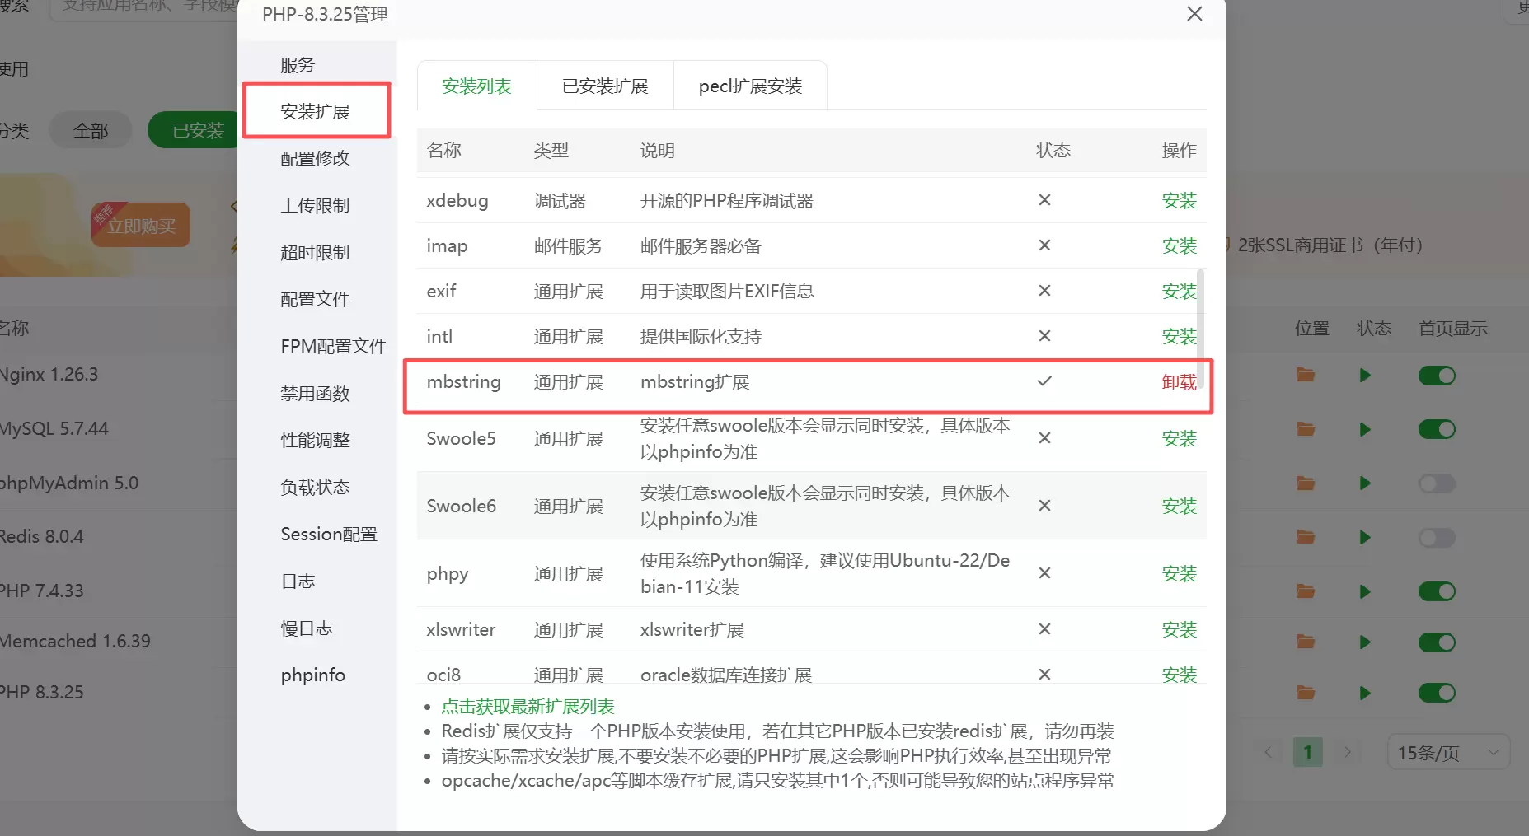Click the extension list vertical scrollbar
The height and width of the screenshot is (836, 1529).
[x=1201, y=328]
